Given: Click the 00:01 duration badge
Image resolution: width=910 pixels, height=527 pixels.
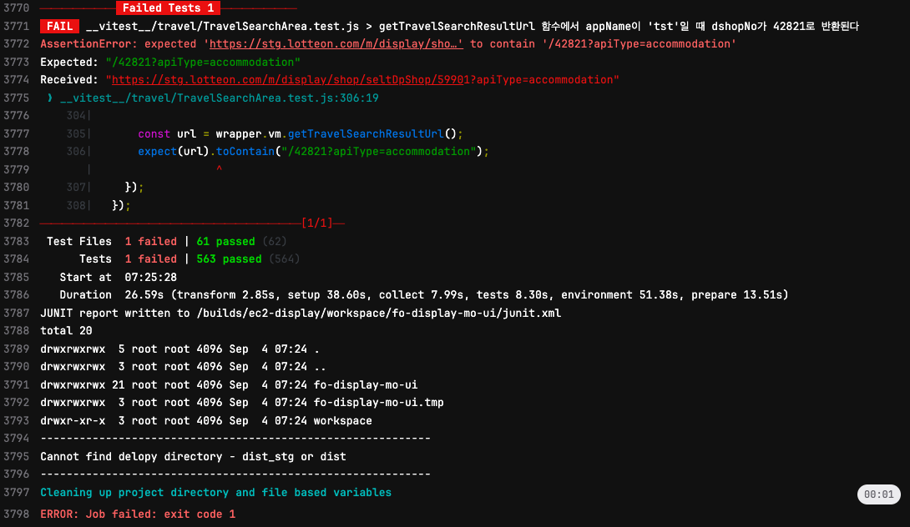Looking at the screenshot, I should 878,494.
